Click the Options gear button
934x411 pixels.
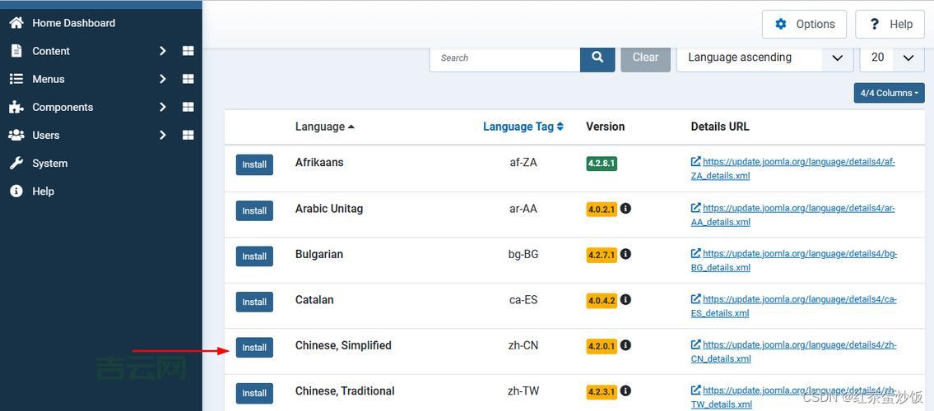(805, 24)
